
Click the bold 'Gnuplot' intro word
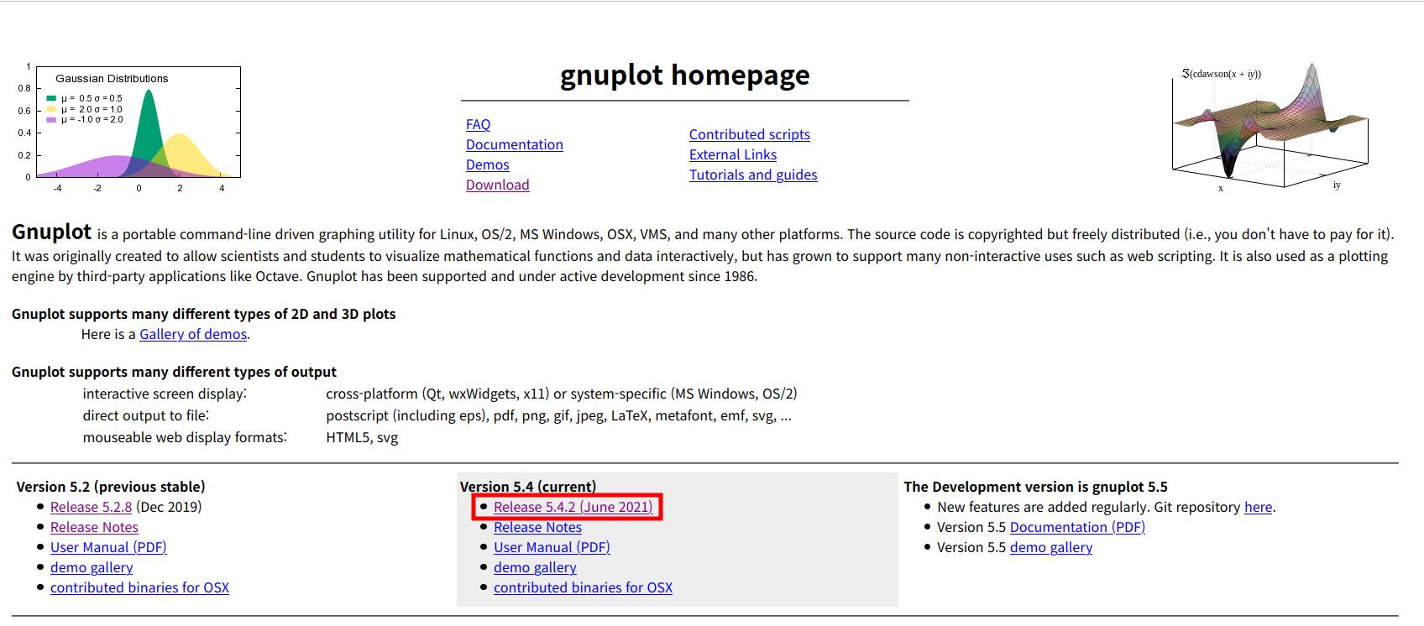(51, 232)
